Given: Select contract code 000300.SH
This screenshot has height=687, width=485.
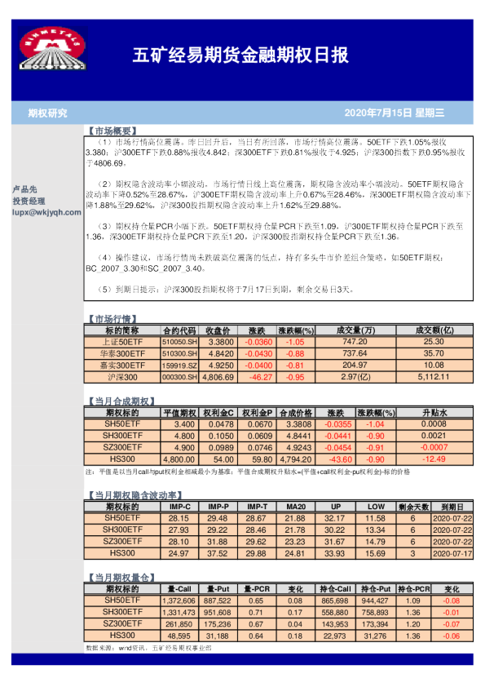Looking at the screenshot, I should coord(179,377).
